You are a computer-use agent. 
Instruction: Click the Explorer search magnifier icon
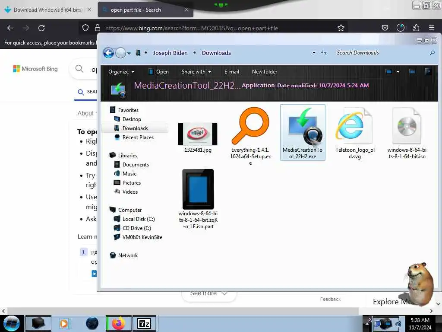pos(432,53)
